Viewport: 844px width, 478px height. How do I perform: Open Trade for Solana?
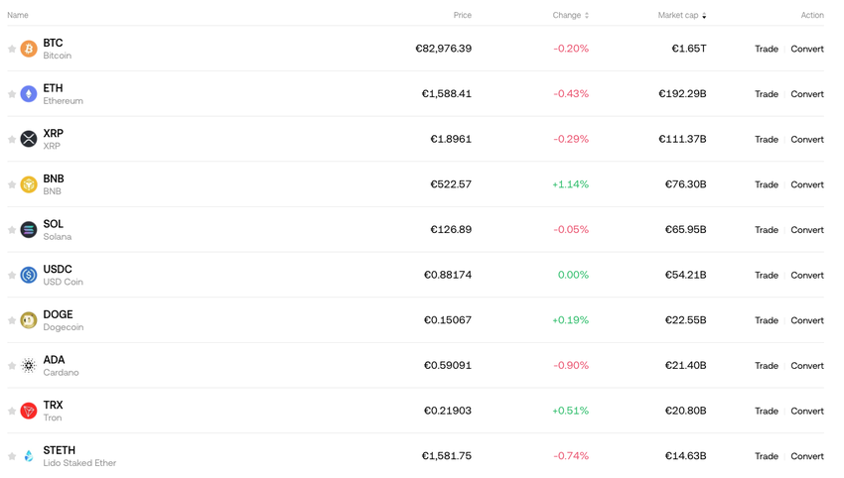pyautogui.click(x=766, y=230)
